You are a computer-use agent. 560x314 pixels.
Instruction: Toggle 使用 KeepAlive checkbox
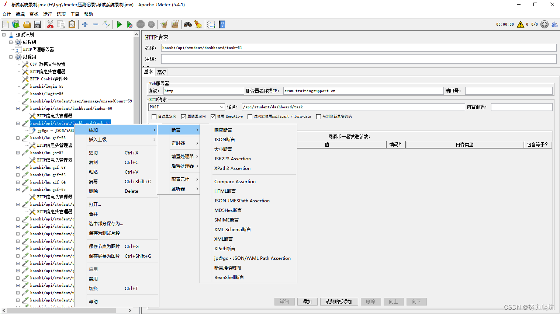click(x=213, y=116)
